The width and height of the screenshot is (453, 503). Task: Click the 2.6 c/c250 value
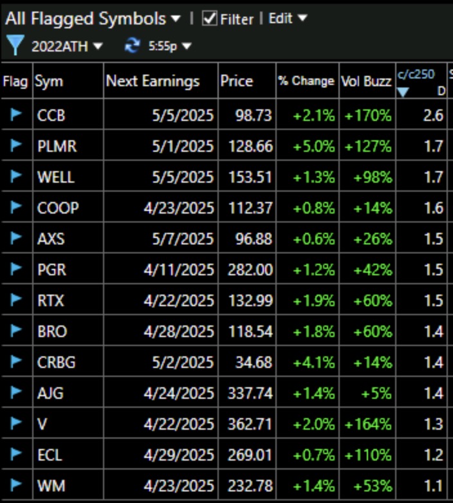coord(434,115)
